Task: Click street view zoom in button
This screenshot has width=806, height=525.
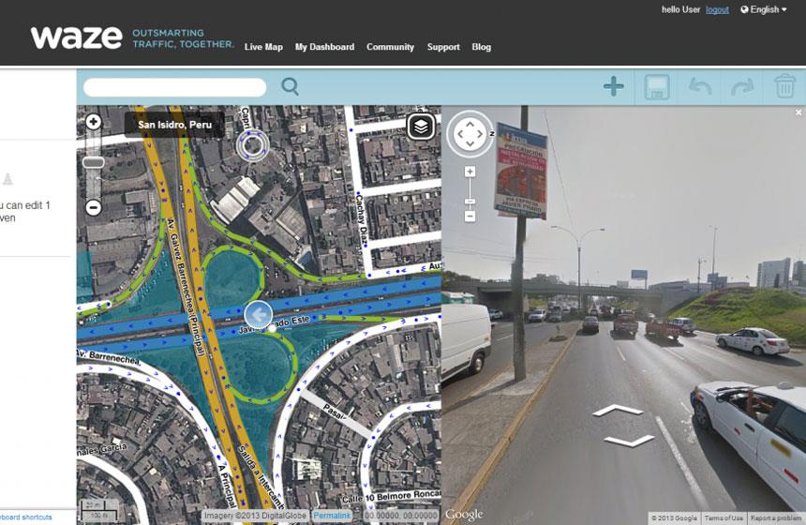Action: tap(470, 172)
